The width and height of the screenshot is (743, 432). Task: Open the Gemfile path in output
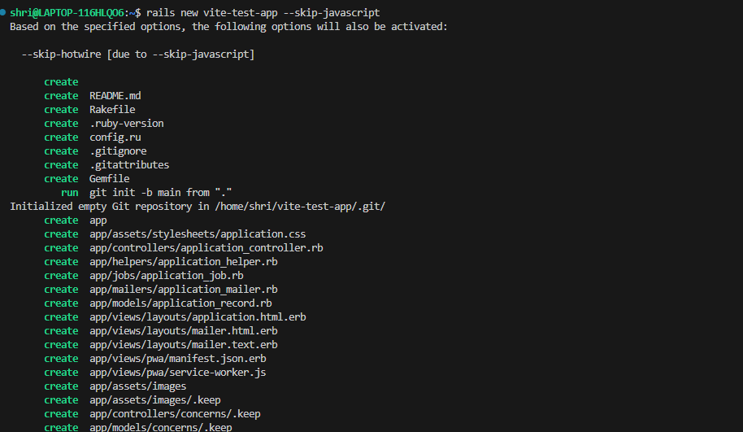[109, 179]
